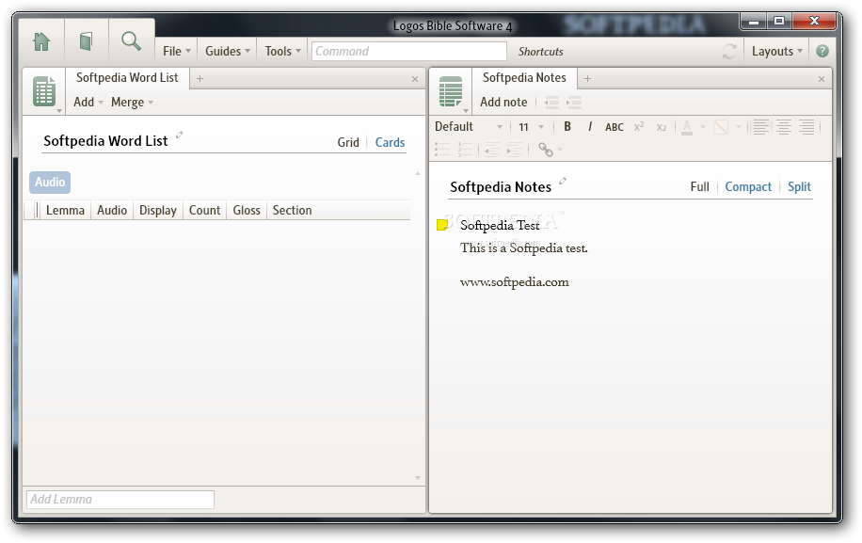Click the Audio button
Viewport: 862px width, 543px height.
(x=50, y=183)
